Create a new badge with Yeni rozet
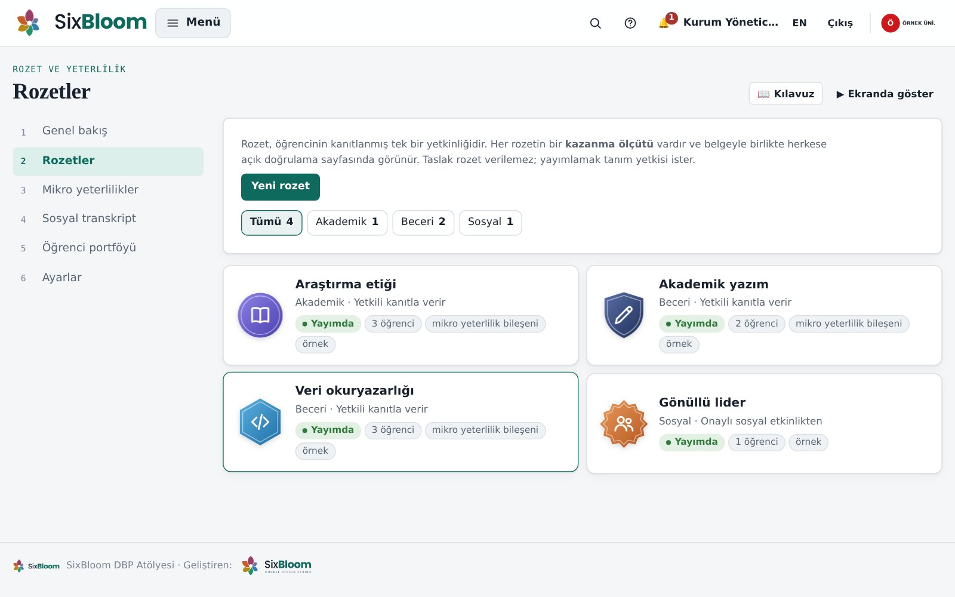This screenshot has width=955, height=597. [281, 187]
